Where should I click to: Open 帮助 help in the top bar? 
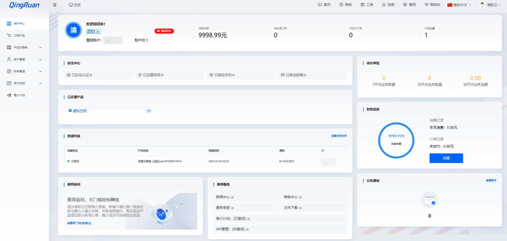pyautogui.click(x=346, y=5)
